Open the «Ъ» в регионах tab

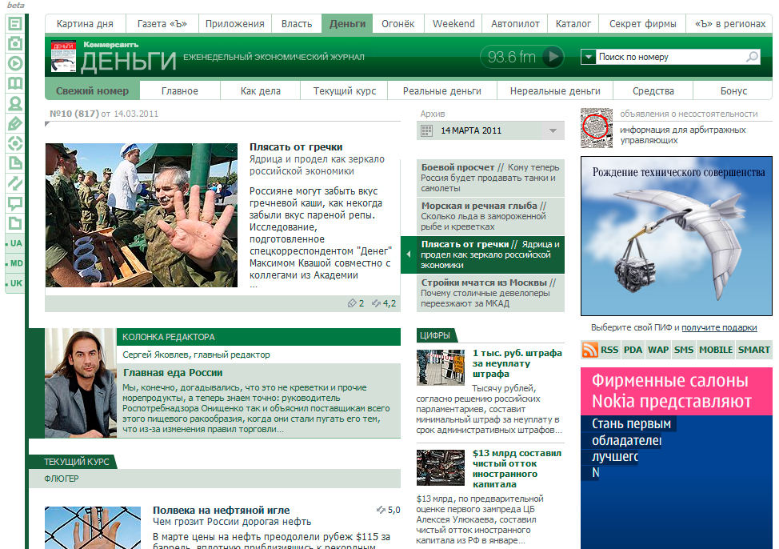[x=730, y=24]
